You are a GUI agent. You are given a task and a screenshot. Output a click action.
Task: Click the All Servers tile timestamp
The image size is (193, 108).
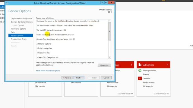[161, 94]
